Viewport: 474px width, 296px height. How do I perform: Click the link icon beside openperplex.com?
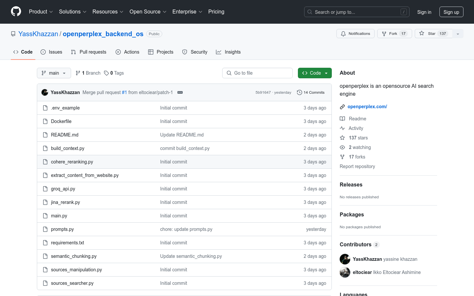[342, 107]
